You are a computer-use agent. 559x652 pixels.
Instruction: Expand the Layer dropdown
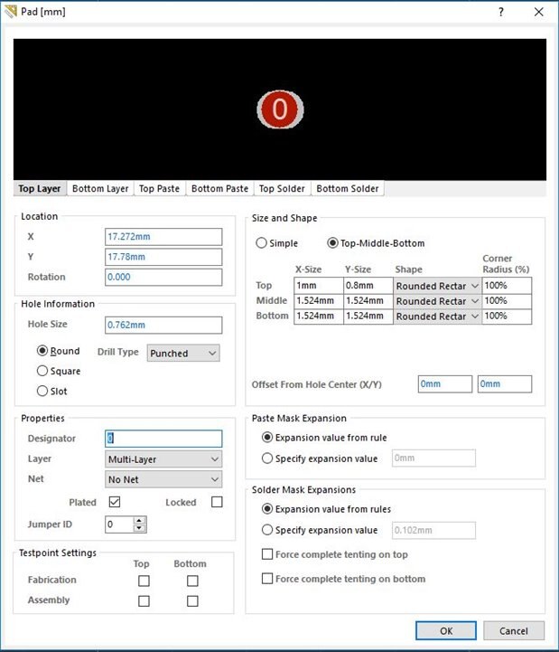[163, 459]
